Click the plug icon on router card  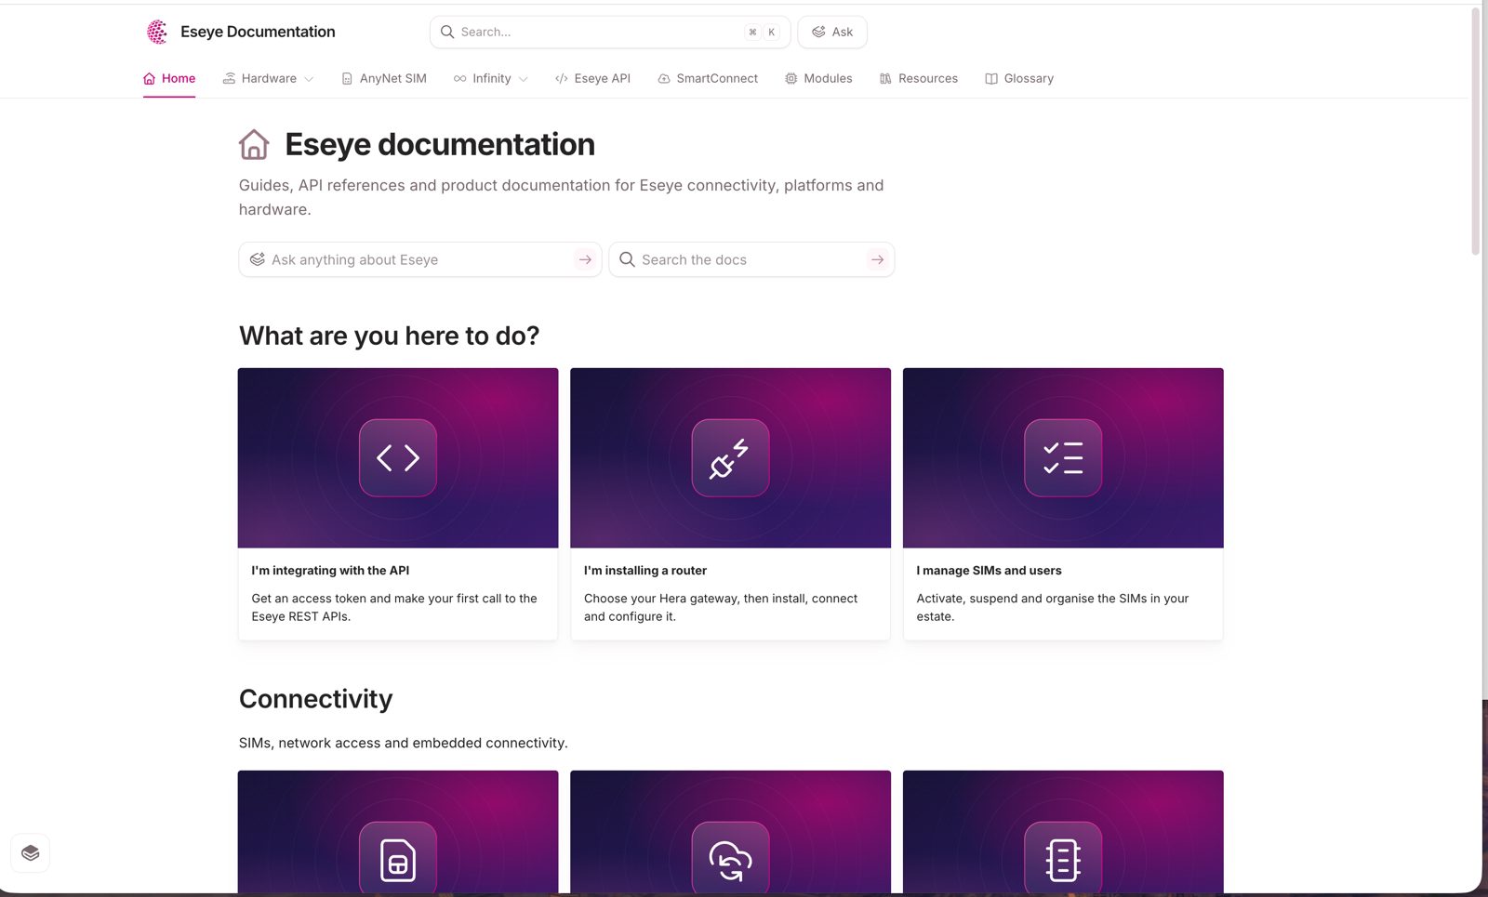[730, 457]
